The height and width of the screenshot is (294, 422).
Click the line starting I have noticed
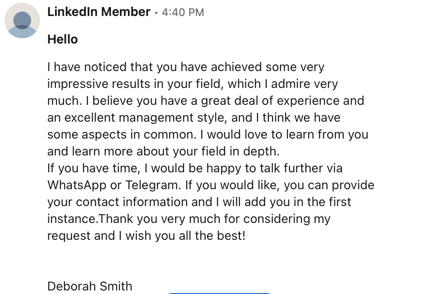point(186,67)
